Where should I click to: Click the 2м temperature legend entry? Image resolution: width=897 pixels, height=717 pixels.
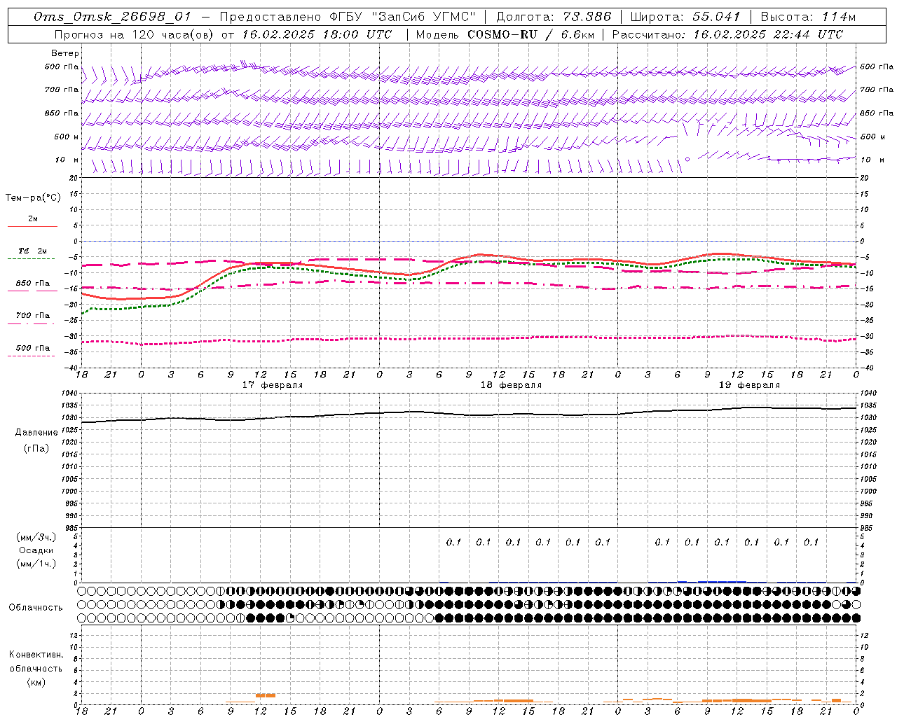[33, 219]
